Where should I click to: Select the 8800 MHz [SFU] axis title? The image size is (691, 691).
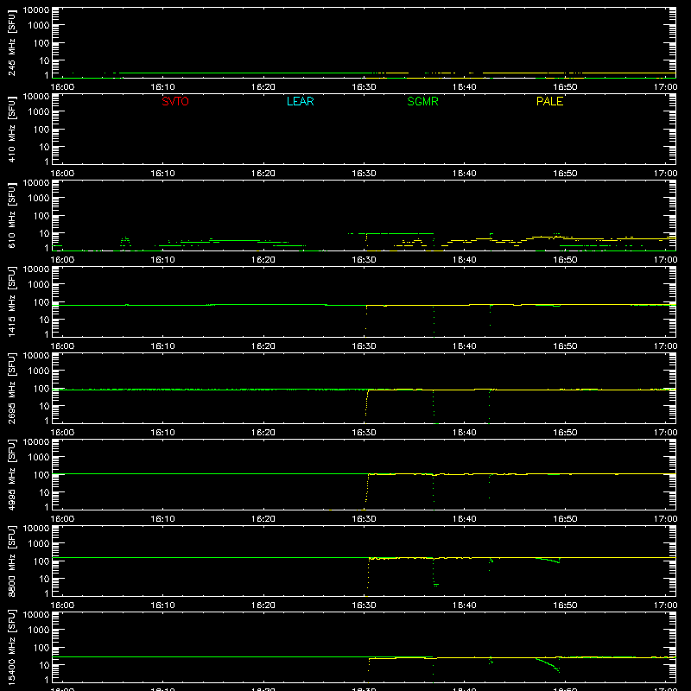coord(12,561)
